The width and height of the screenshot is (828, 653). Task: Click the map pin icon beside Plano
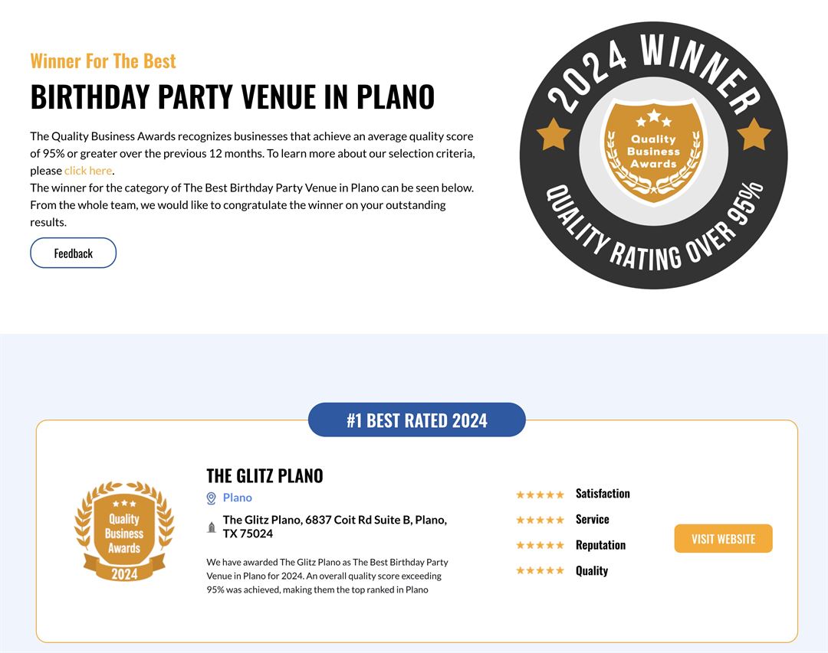tap(212, 498)
